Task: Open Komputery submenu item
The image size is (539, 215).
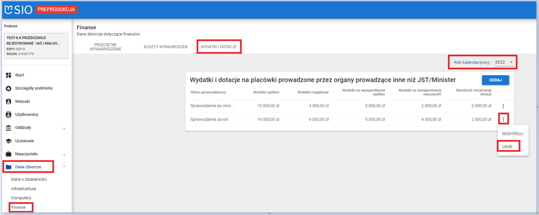Action: 22,198
